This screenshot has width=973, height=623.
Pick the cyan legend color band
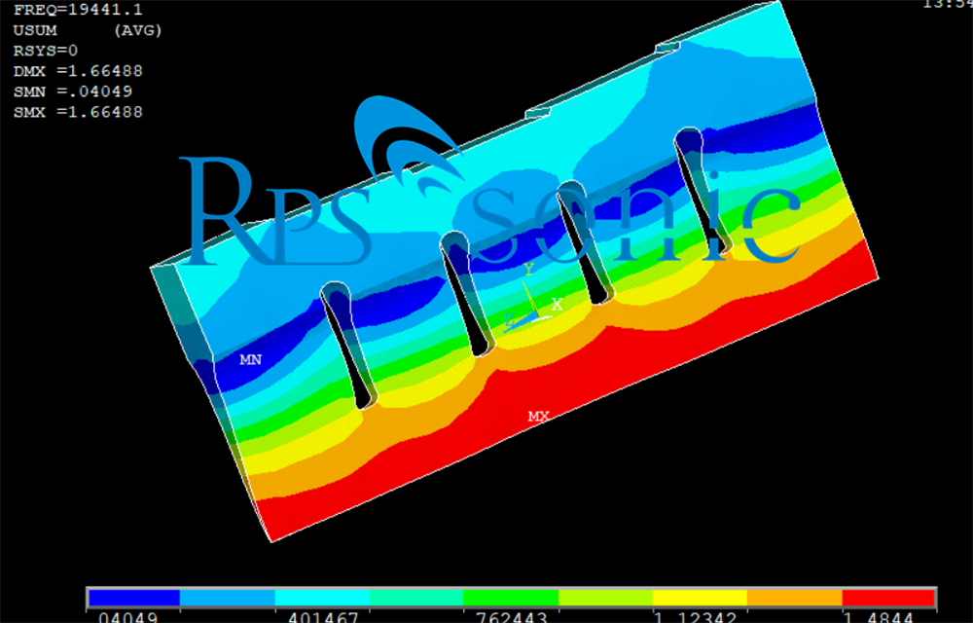(322, 598)
